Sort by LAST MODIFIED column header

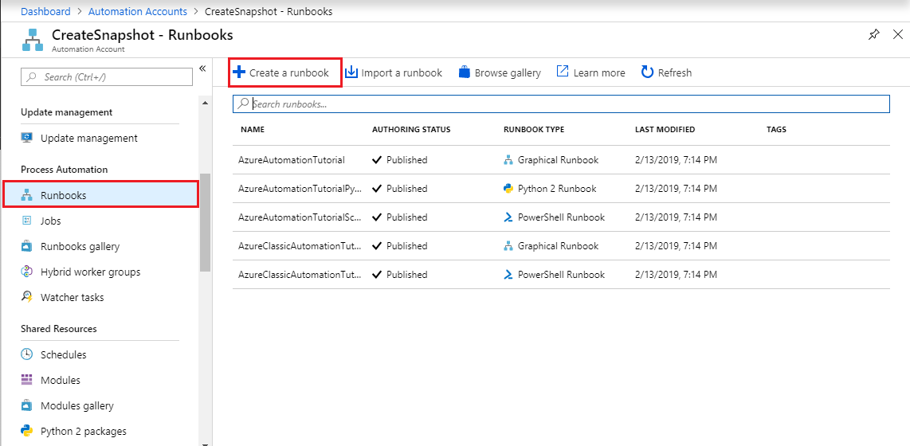pyautogui.click(x=665, y=129)
